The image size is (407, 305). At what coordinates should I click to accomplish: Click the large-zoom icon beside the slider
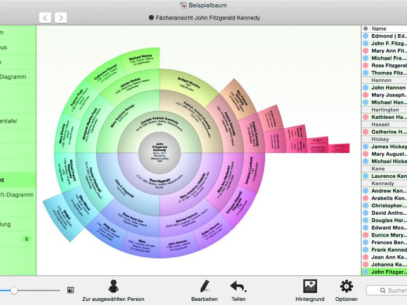click(71, 290)
